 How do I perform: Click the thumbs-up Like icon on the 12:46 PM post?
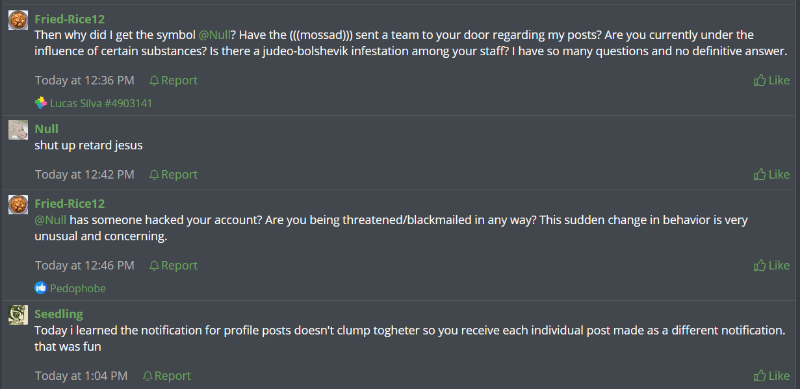pos(759,266)
